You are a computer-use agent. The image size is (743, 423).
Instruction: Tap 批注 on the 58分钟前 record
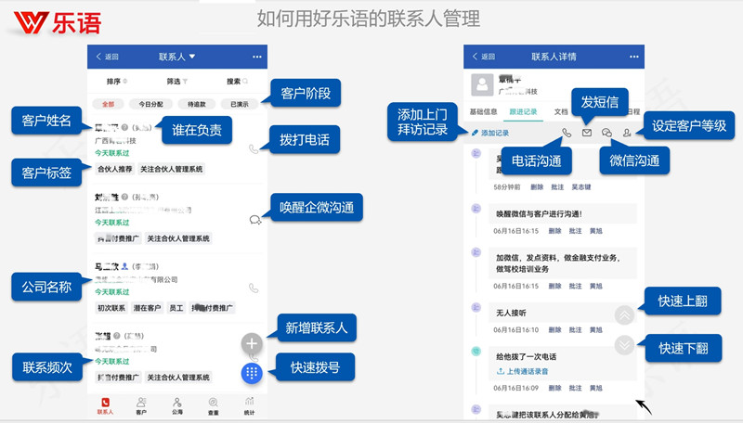point(557,186)
